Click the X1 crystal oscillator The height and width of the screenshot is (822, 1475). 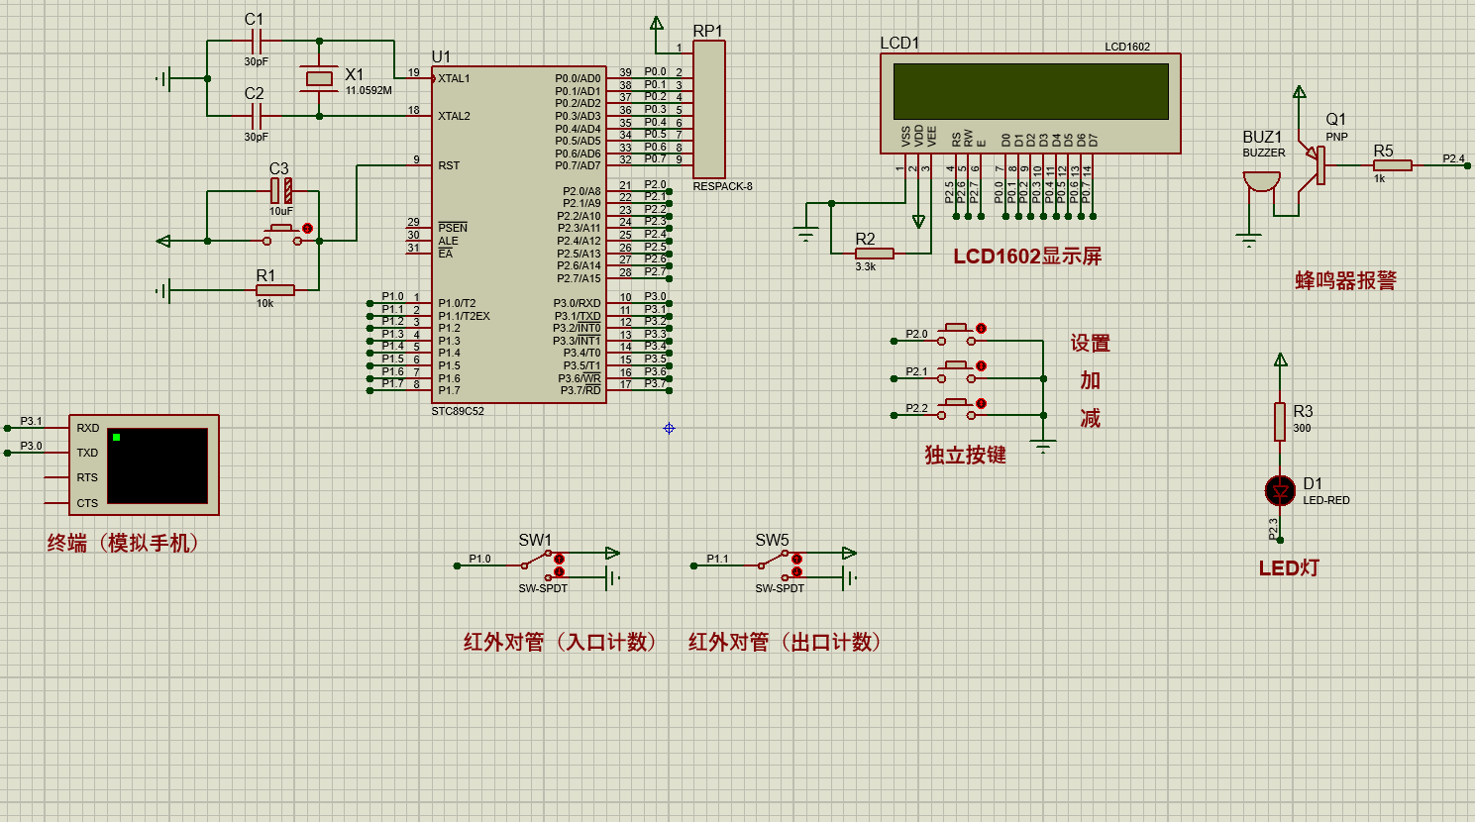319,78
